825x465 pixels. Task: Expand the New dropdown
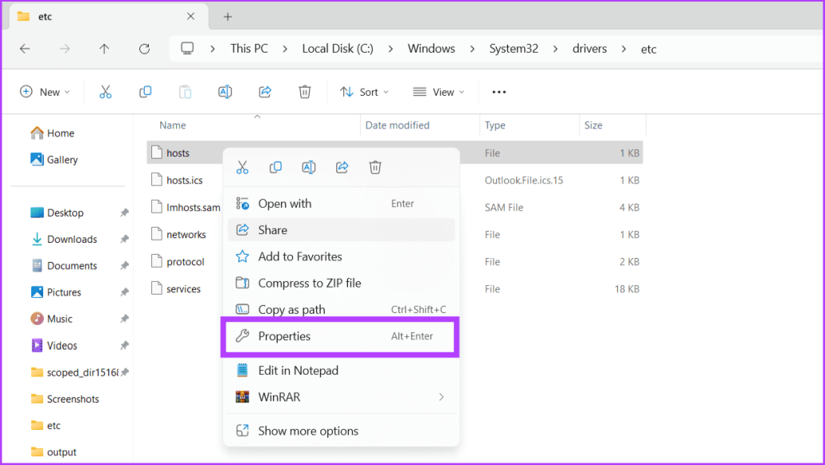45,92
